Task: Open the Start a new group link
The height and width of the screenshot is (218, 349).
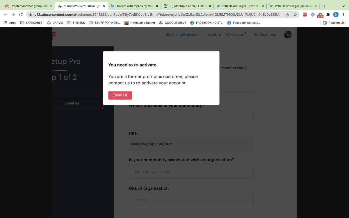Action: tap(181, 34)
